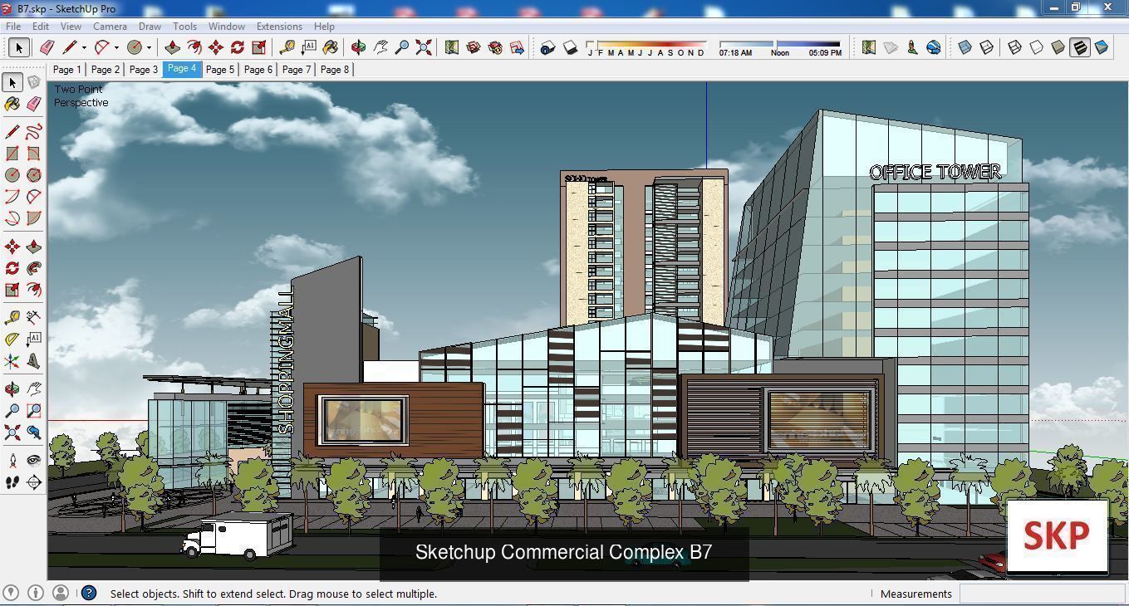Image resolution: width=1129 pixels, height=606 pixels.
Task: Enable Shaded With Textures style
Action: [x=1079, y=47]
